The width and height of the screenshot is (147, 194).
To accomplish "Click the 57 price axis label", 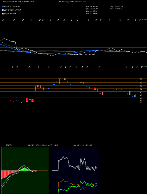I will [141, 83].
